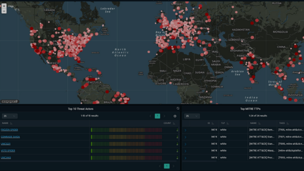Click 'white' TLP in the T1055 row

[x=224, y=158]
